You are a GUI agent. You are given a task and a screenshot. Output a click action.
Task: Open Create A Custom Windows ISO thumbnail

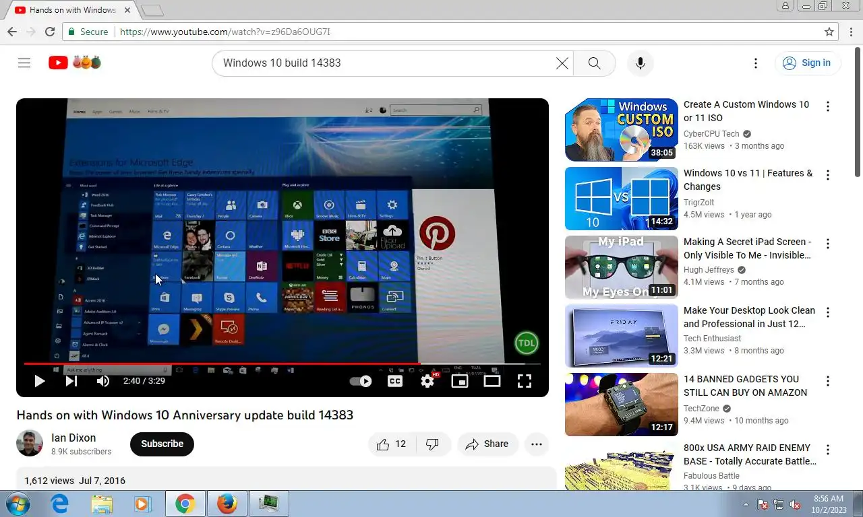pos(622,130)
